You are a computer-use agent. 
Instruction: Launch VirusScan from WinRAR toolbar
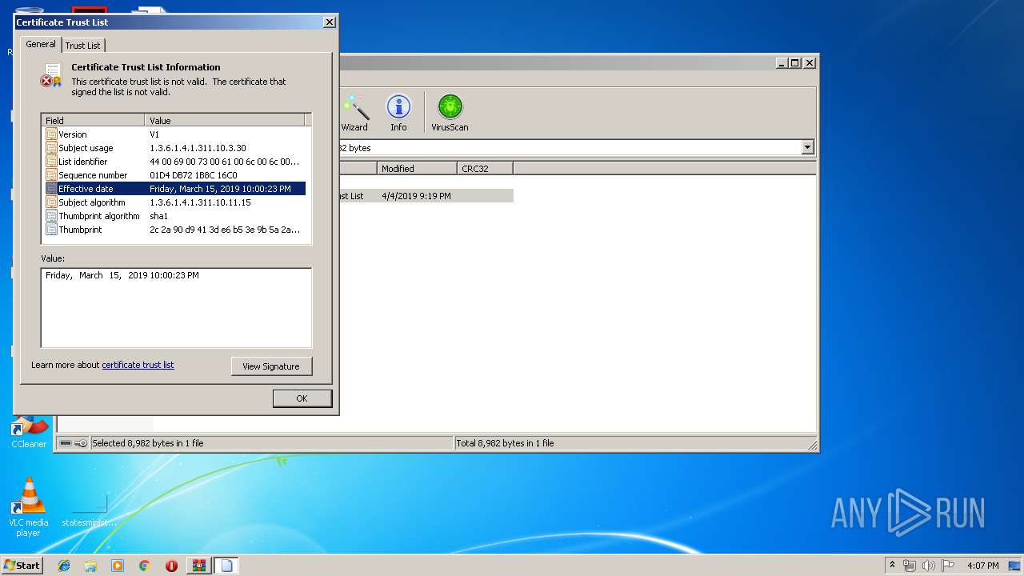450,113
